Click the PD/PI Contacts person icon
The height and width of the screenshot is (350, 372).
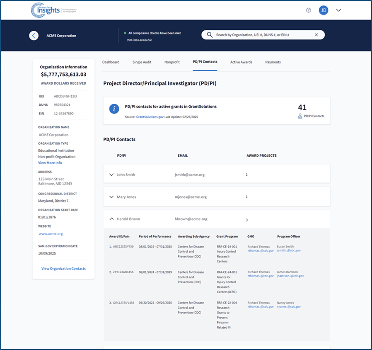point(300,116)
